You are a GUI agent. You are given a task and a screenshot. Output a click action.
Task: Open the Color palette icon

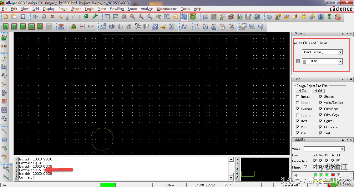[x=214, y=17]
